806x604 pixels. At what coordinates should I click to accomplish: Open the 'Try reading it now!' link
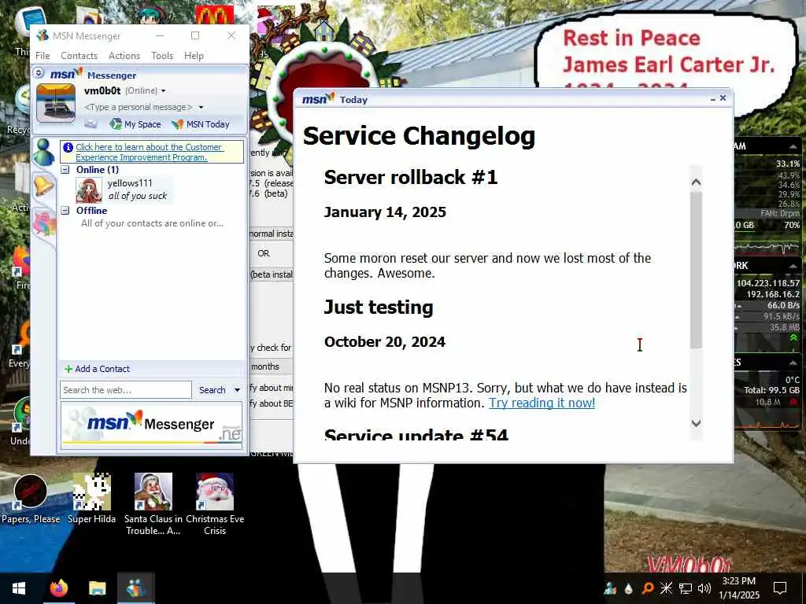pyautogui.click(x=542, y=403)
